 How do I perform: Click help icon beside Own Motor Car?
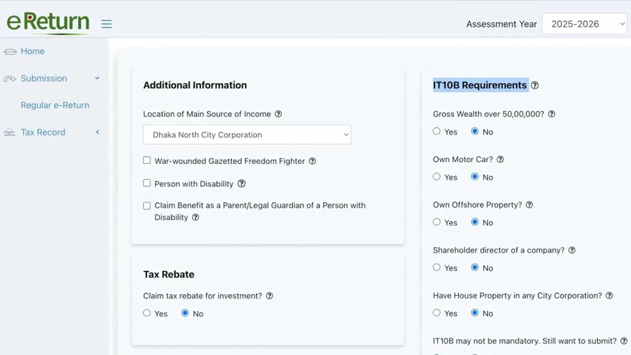tap(500, 159)
